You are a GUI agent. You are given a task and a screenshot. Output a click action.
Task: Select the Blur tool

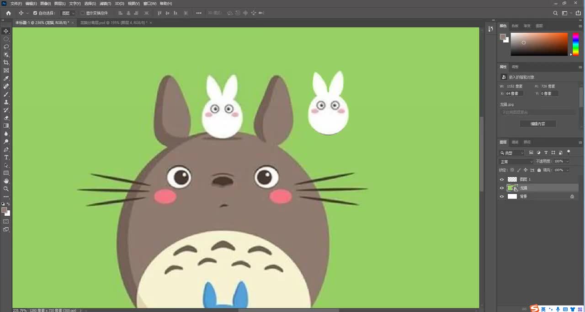coord(6,134)
